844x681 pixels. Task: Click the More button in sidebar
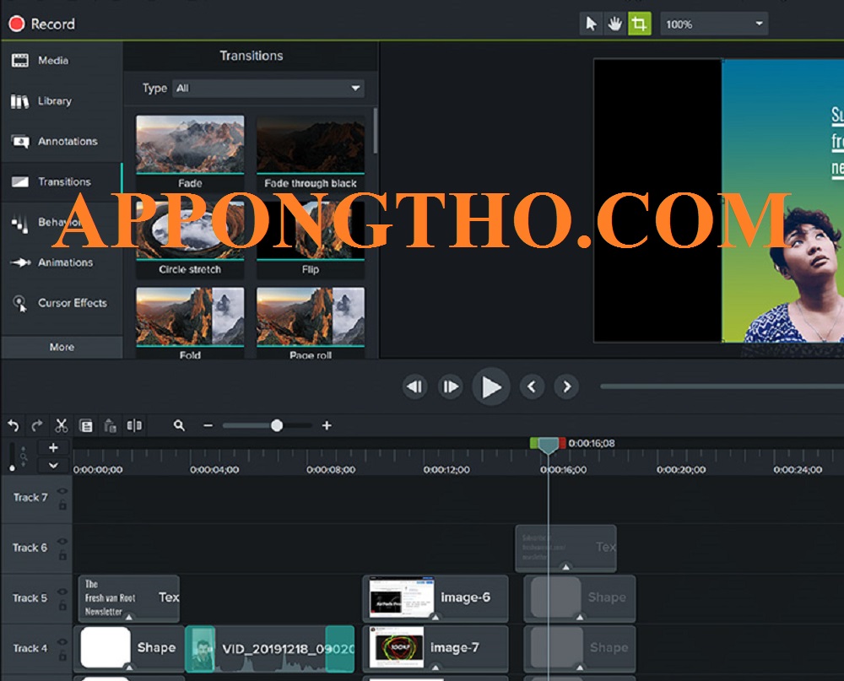(x=62, y=347)
